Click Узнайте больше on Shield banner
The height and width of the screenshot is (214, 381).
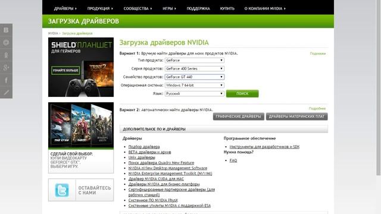point(65,70)
